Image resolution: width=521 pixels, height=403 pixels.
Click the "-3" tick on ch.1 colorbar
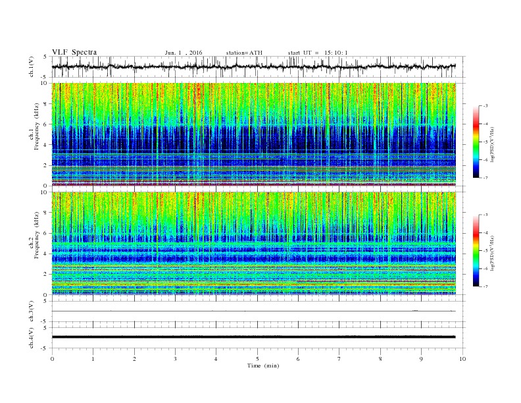pos(485,106)
